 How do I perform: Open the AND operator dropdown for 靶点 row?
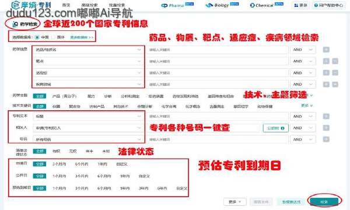pyautogui.click(x=303, y=61)
